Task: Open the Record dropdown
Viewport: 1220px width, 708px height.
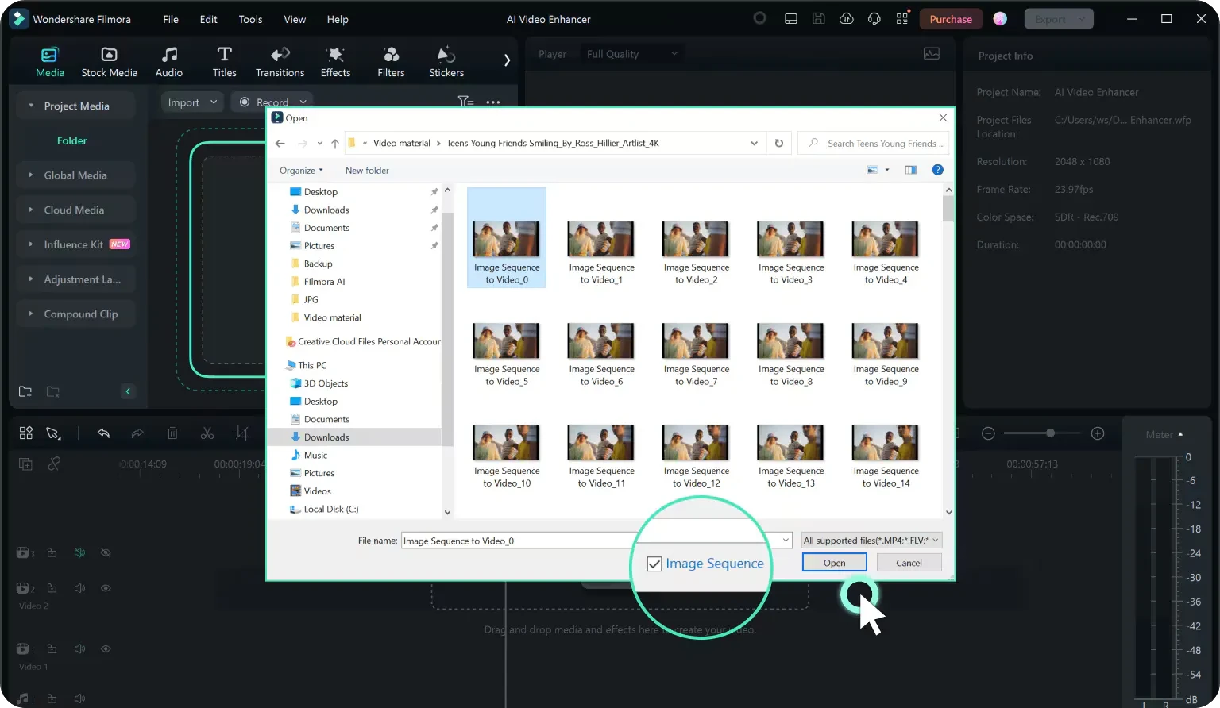Action: coord(272,102)
